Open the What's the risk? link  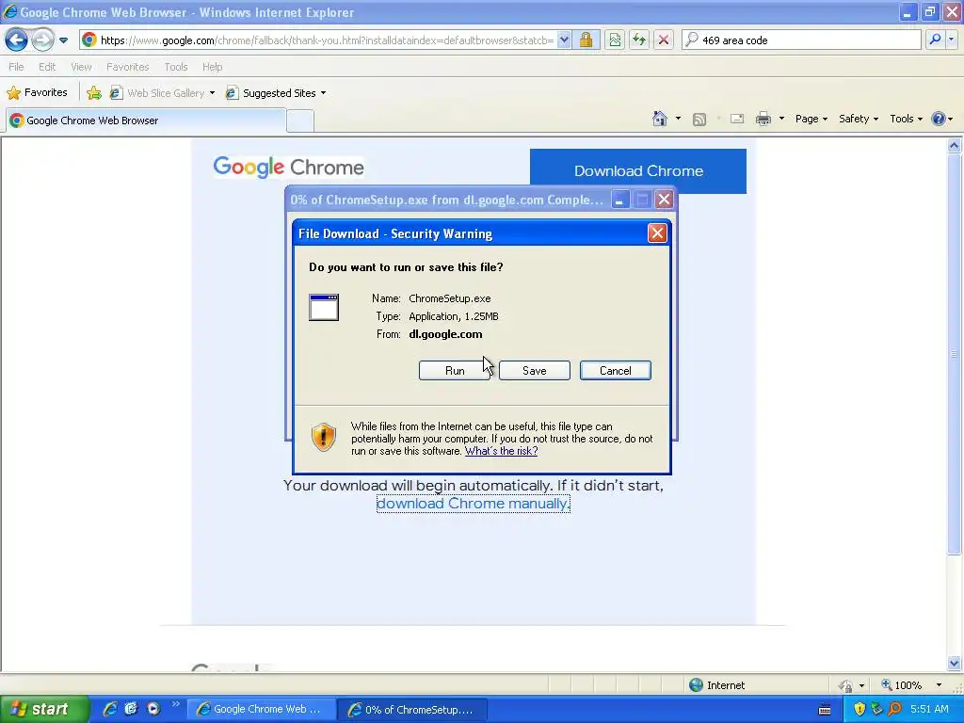coord(501,451)
